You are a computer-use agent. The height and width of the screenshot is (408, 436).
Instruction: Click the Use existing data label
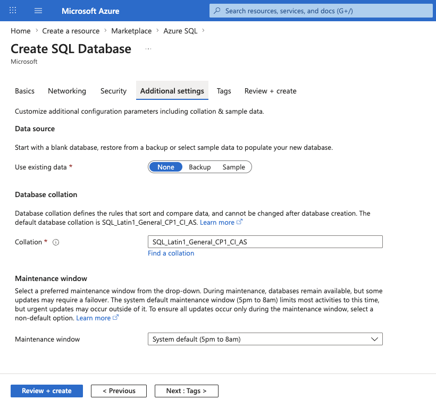point(40,167)
